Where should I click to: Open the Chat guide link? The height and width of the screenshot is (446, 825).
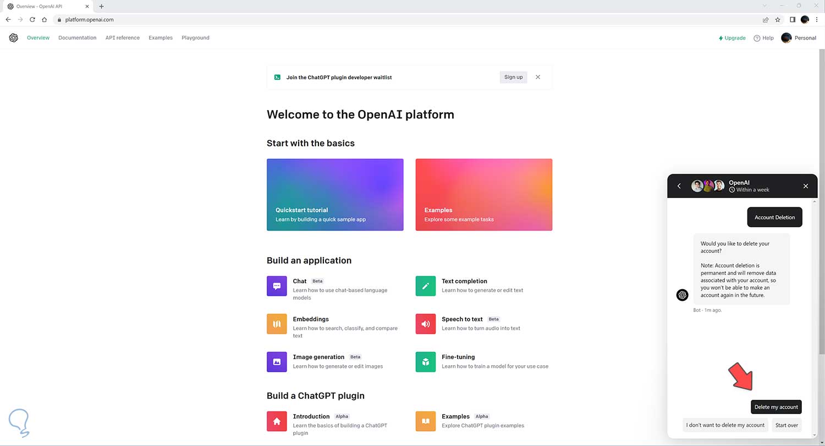300,281
